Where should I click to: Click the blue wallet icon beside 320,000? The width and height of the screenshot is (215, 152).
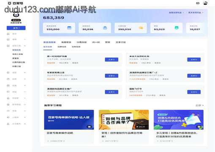pos(69,28)
